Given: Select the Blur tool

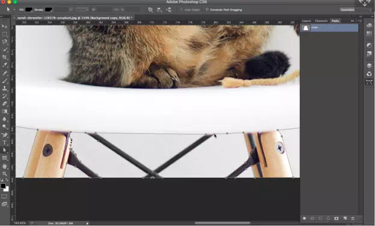Looking at the screenshot, I should [x=5, y=119].
